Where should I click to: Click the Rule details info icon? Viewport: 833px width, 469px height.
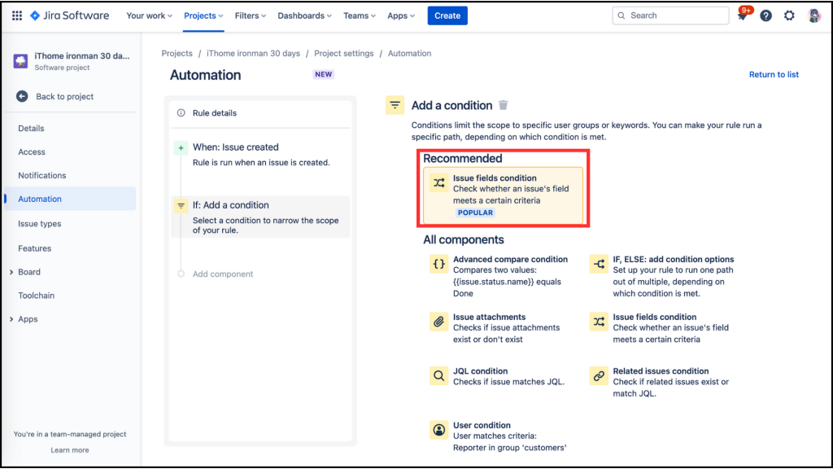(x=181, y=112)
